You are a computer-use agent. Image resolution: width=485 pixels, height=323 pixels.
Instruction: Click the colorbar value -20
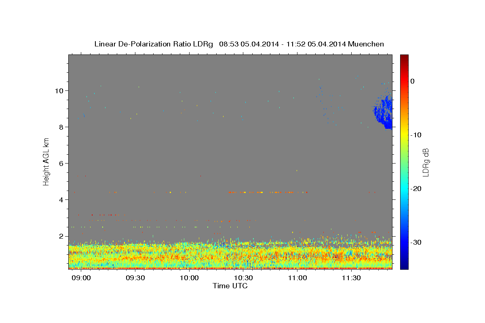click(x=417, y=189)
